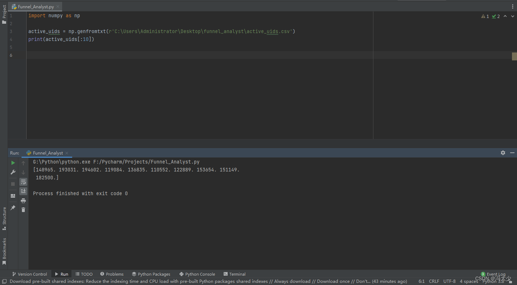Click 'import numpy as np' line
Viewport: 517px width, 285px height.
click(54, 16)
